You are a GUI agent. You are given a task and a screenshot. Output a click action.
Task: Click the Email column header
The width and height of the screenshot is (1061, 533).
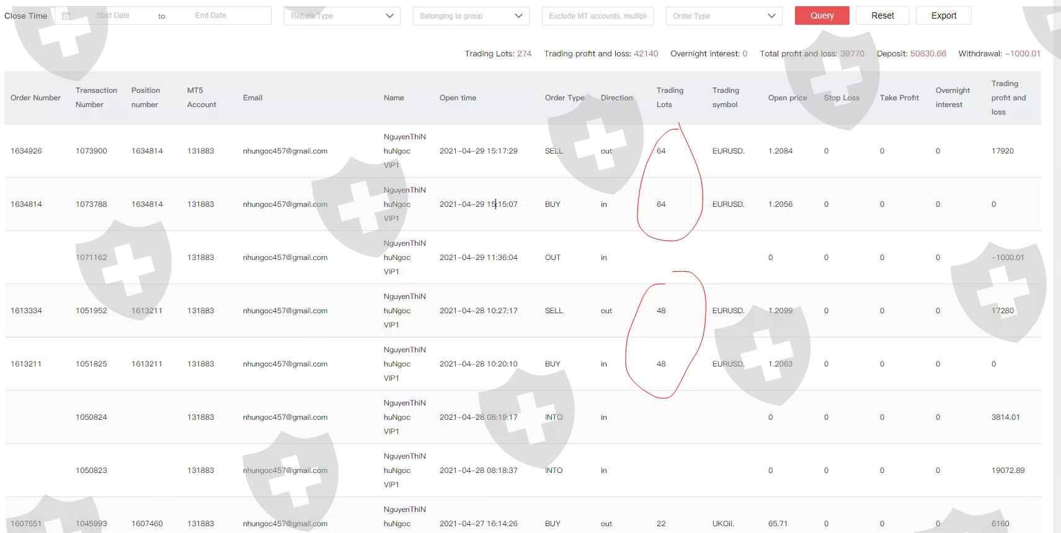coord(253,98)
